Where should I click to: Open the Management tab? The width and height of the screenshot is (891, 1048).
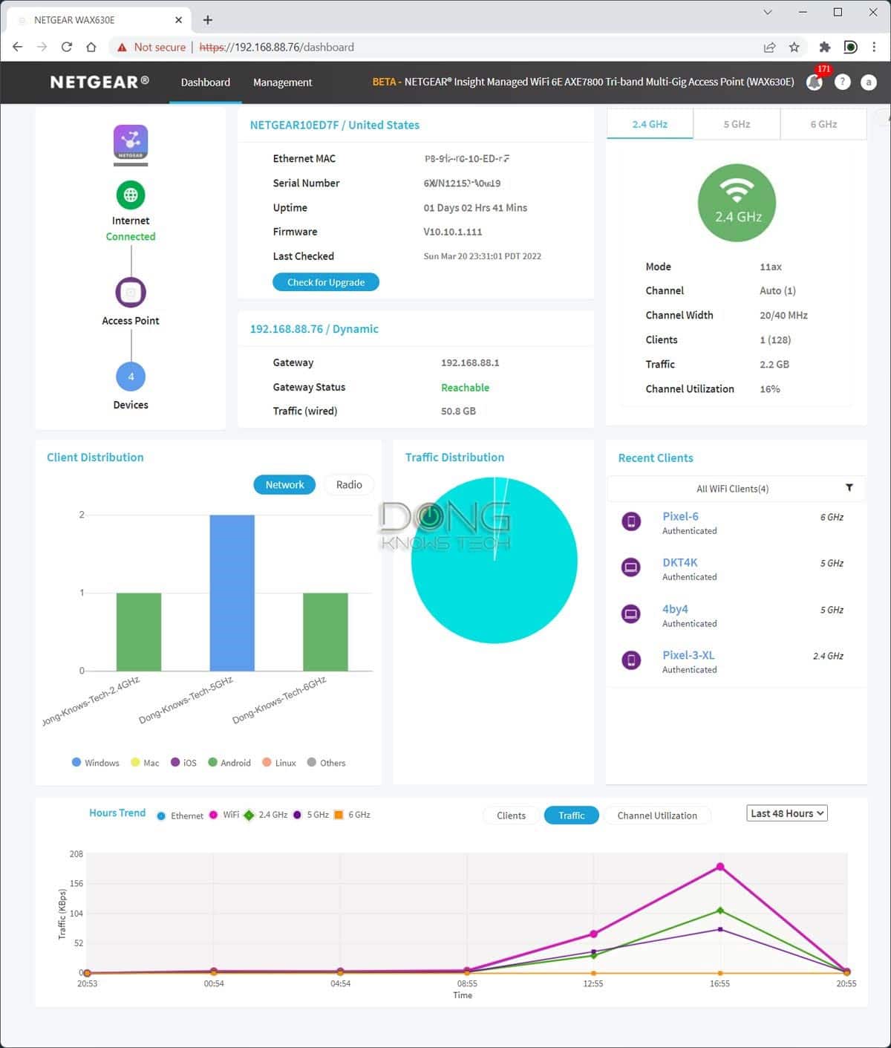pyautogui.click(x=282, y=82)
